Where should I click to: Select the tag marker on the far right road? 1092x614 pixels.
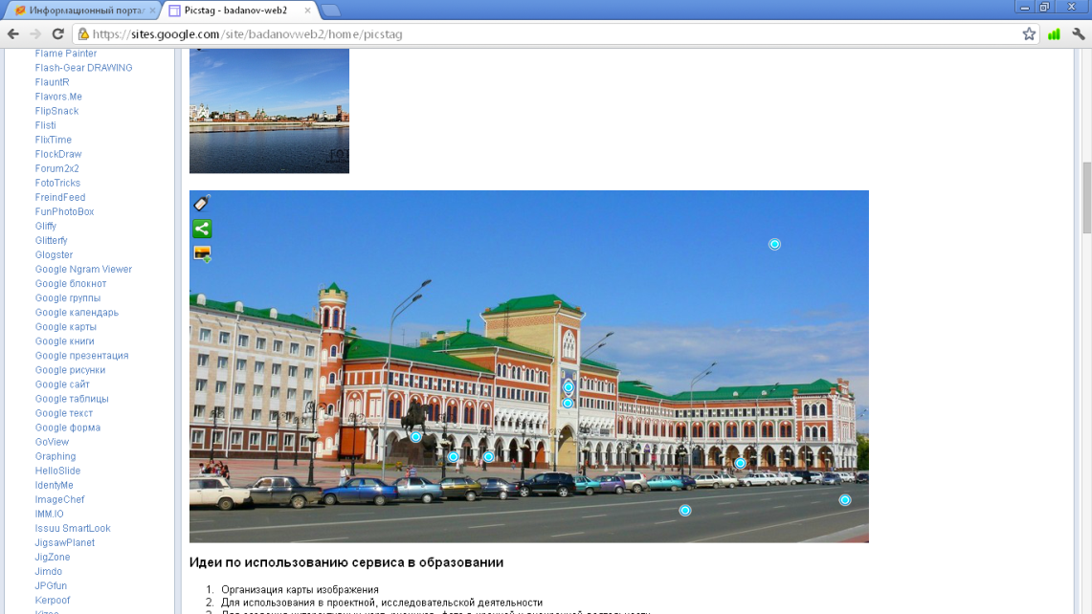point(845,500)
